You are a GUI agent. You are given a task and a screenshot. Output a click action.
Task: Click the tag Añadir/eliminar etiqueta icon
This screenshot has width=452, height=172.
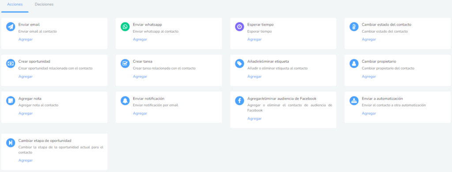click(240, 64)
